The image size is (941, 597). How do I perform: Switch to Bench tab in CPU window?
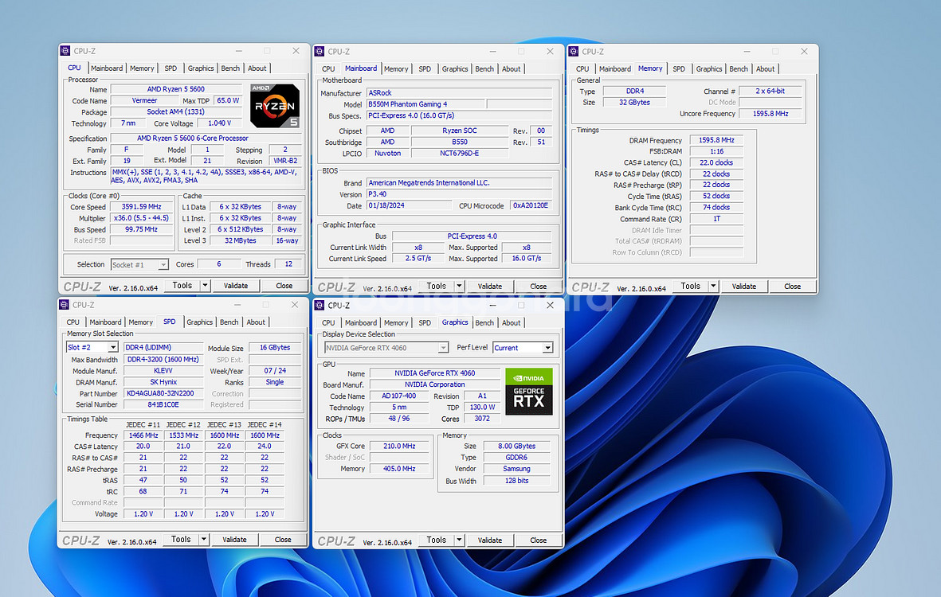coord(230,68)
